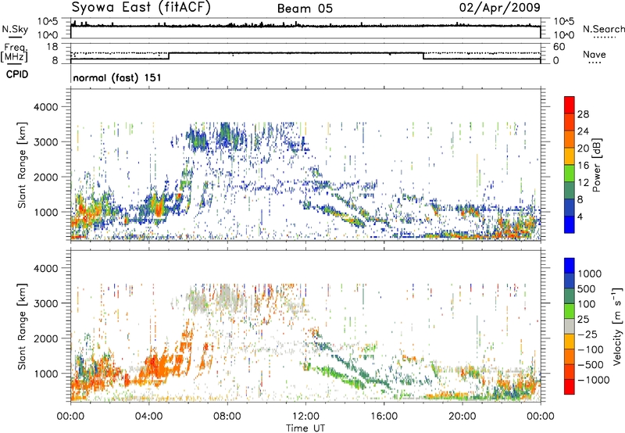Click 'Slant Range [km]' label of power panel

coord(22,165)
